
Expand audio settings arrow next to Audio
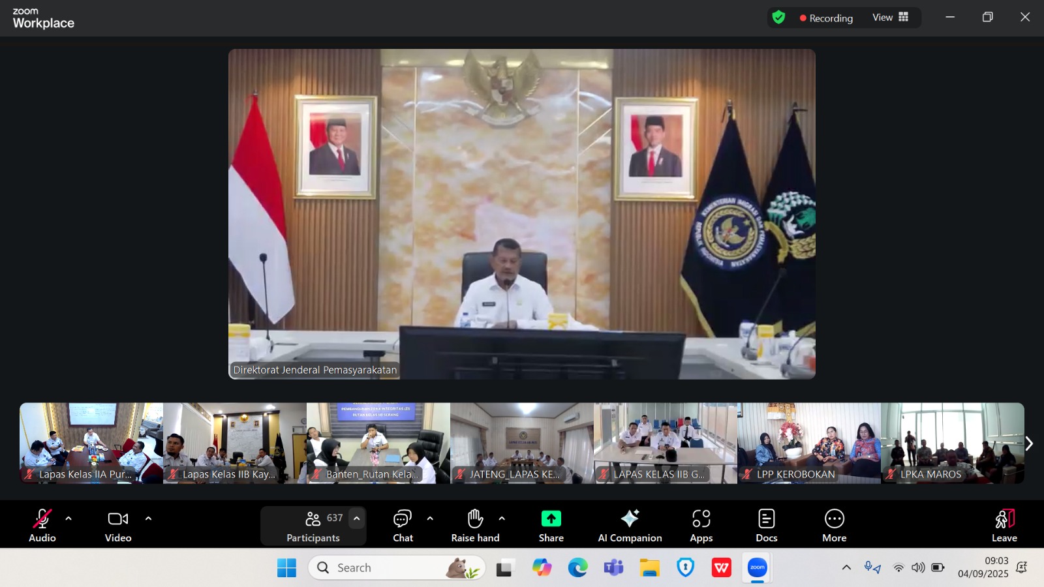click(69, 519)
